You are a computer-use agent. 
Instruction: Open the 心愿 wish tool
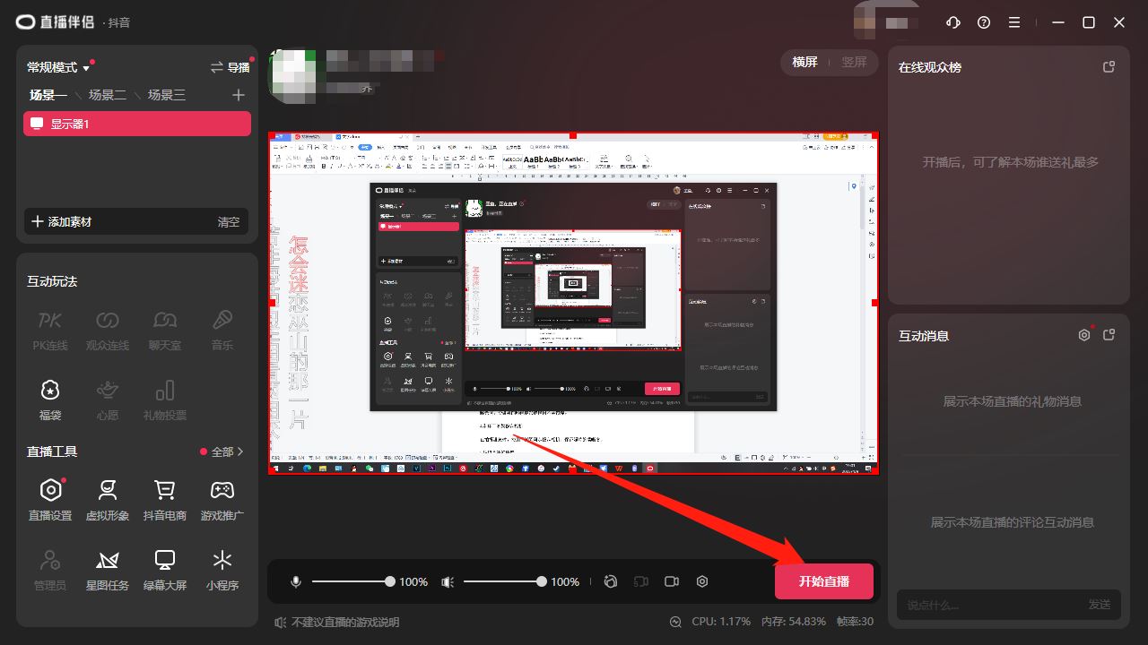point(108,400)
